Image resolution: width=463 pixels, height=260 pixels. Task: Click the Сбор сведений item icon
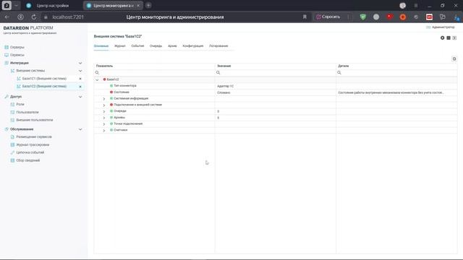point(12,160)
